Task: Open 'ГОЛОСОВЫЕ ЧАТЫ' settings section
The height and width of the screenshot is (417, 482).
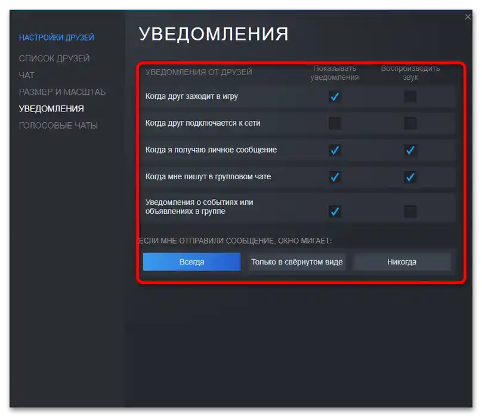Action: point(58,125)
